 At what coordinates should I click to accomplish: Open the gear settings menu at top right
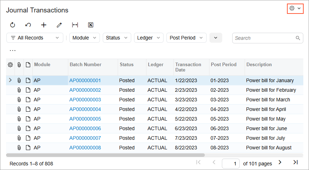point(295,8)
